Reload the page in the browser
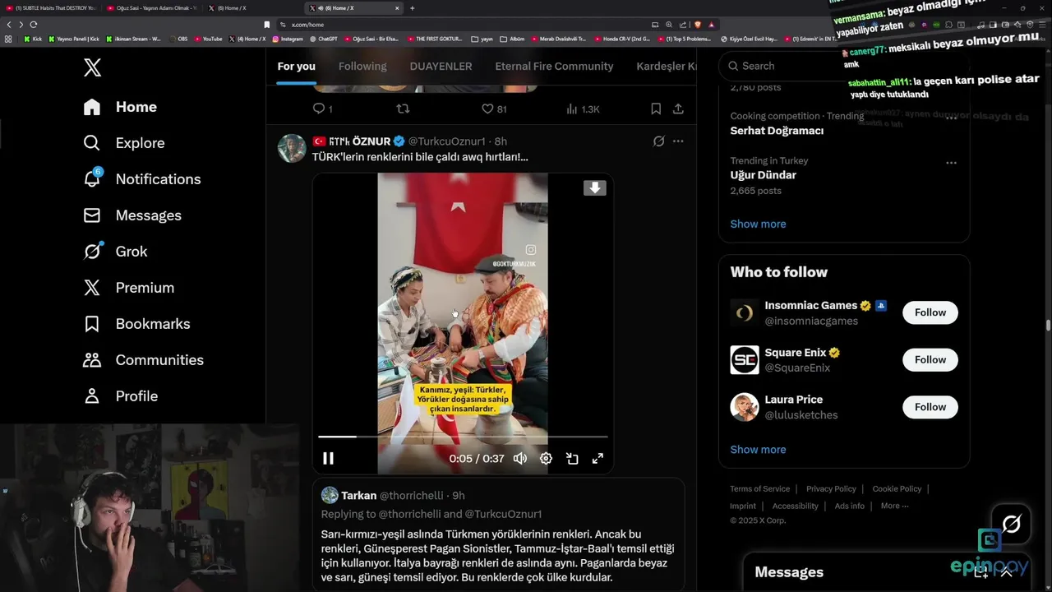This screenshot has height=592, width=1052. (34, 25)
